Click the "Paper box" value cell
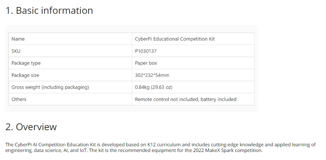This screenshot has height=160, width=326. (146, 63)
